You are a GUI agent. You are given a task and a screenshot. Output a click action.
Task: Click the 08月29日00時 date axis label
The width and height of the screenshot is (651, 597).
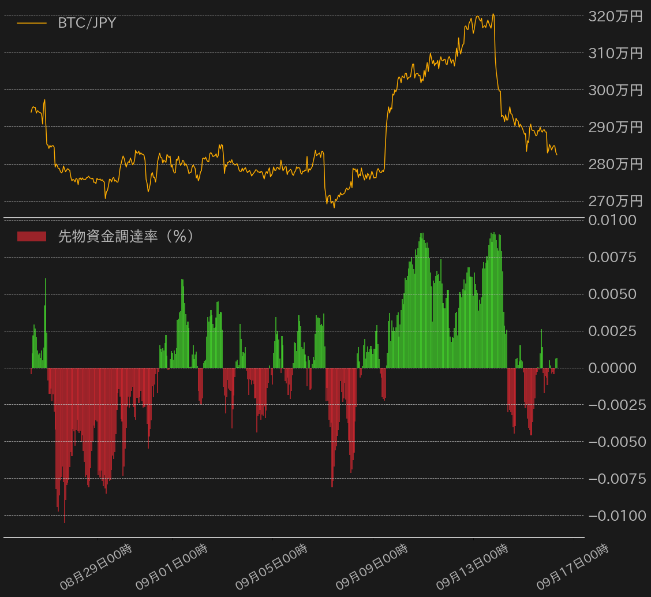point(96,567)
